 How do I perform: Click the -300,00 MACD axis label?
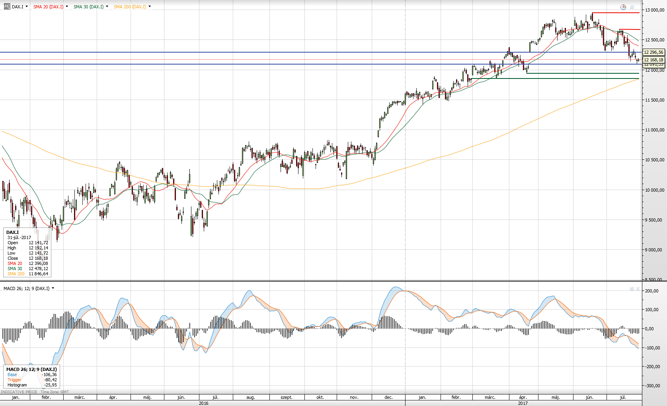pyautogui.click(x=652, y=386)
